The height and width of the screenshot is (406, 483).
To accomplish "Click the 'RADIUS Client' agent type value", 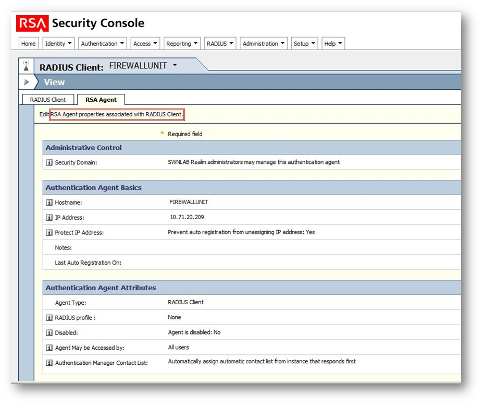I will coord(185,302).
